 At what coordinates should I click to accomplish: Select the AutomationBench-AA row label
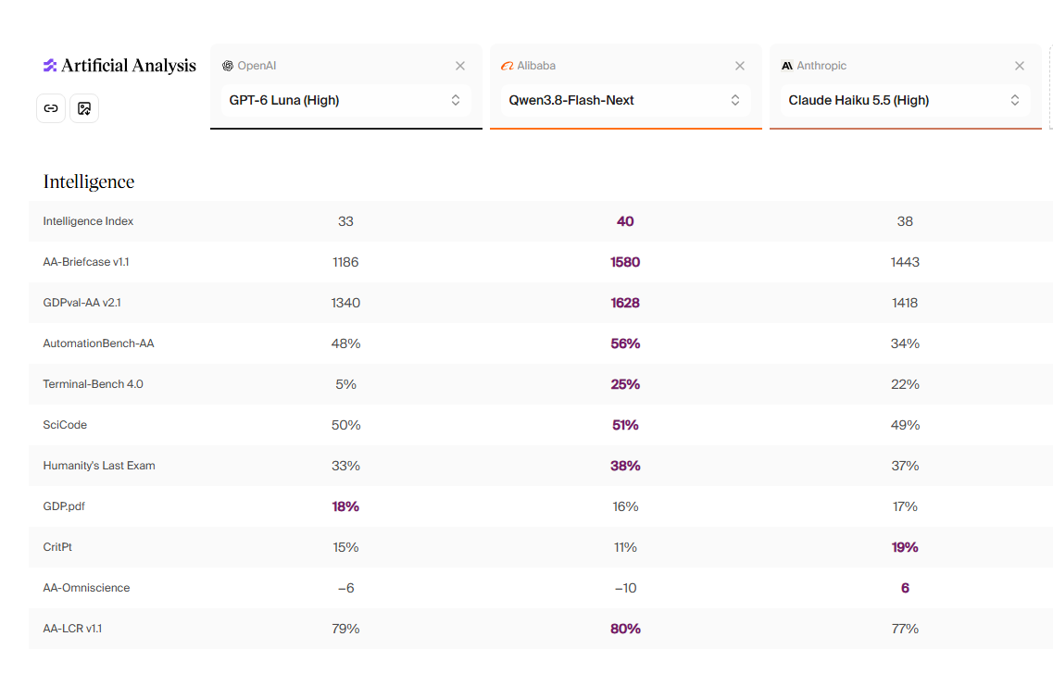(99, 343)
